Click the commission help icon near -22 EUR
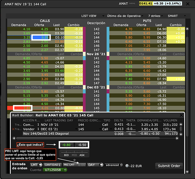Screen dimensions: 195x179 [127, 166]
